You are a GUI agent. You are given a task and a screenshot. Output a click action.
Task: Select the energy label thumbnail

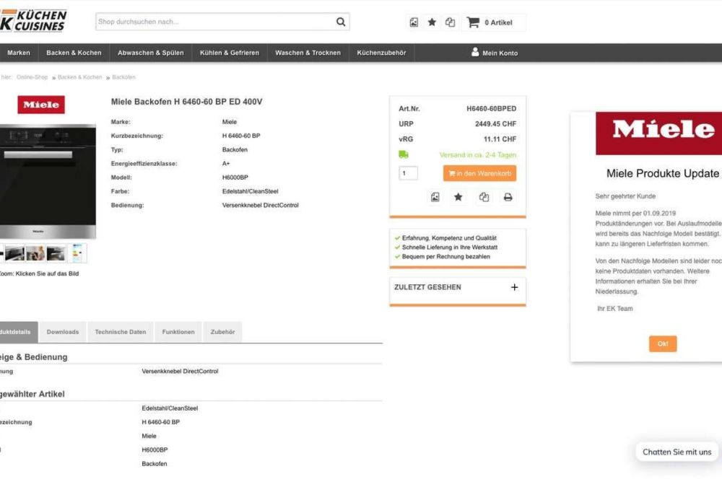[77, 254]
